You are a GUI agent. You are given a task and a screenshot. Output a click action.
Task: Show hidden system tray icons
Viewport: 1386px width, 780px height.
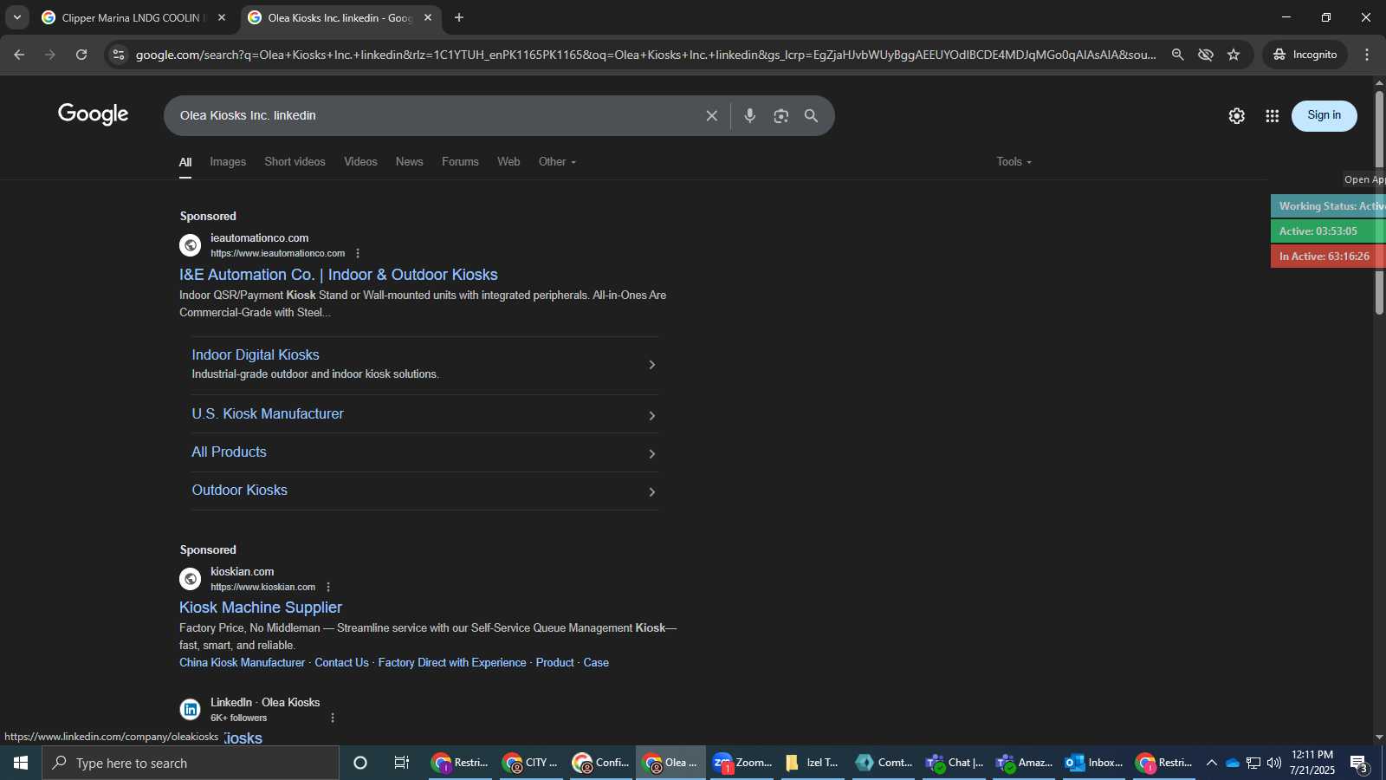(1211, 763)
